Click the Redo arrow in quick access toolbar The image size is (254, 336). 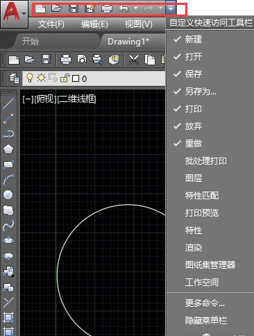tap(149, 9)
